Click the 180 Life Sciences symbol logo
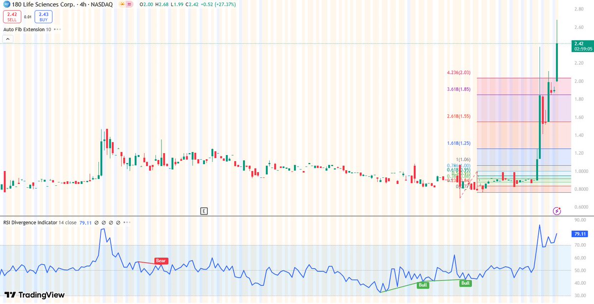594x304 pixels. pyautogui.click(x=6, y=4)
